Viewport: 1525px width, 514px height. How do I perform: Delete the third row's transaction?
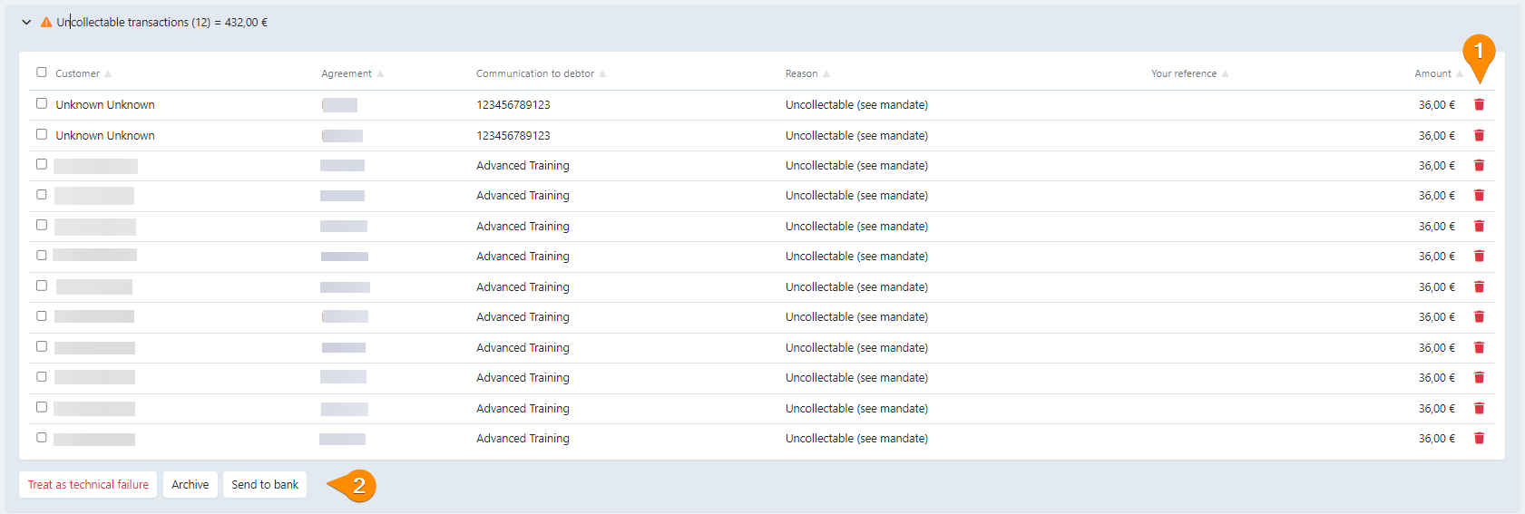[1479, 166]
